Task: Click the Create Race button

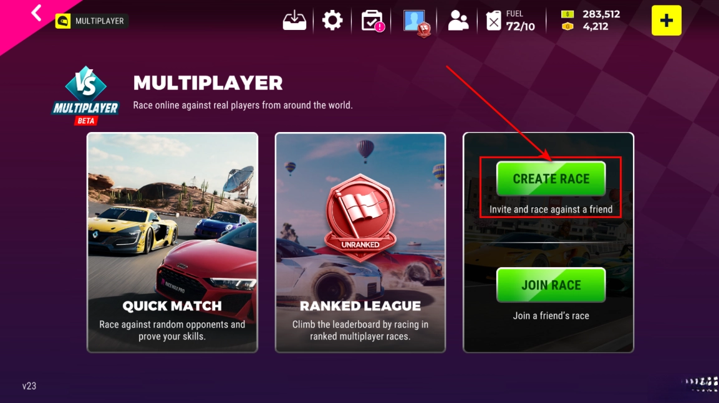Action: (551, 179)
